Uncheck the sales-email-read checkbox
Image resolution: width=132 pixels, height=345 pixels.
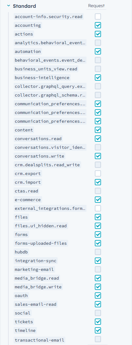click(x=98, y=304)
